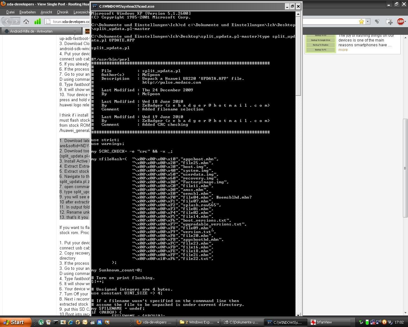
Task: Click the trash bin quick launch icon
Action: (48, 322)
